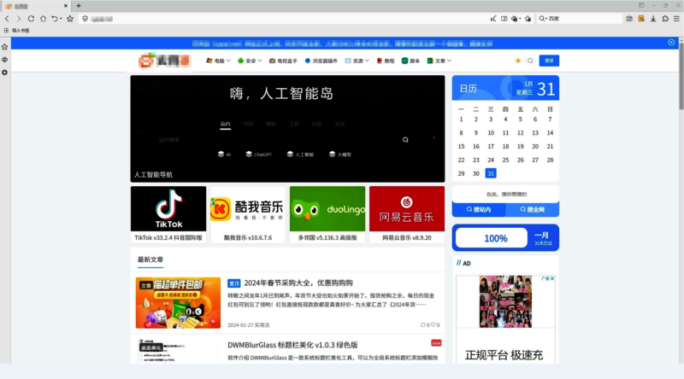This screenshot has height=379, width=684.
Task: Click the site logo
Action: [x=164, y=61]
